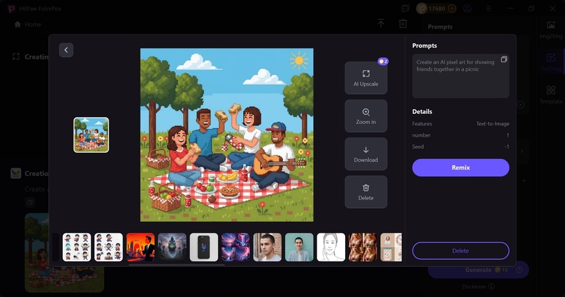Click the help question icon beside Generate
This screenshot has height=297, width=565.
[x=519, y=270]
